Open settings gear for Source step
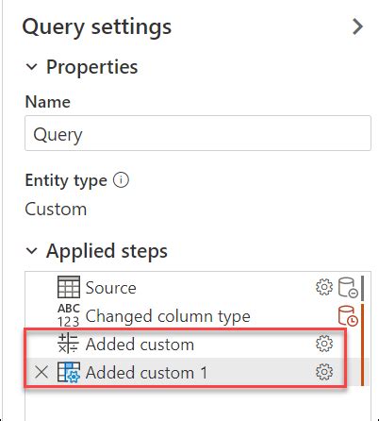Viewport: 379px width, 421px height. [324, 287]
